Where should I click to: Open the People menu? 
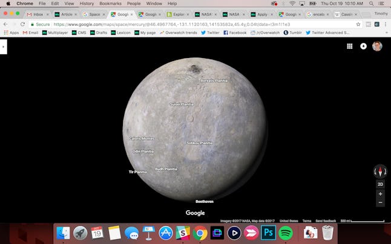(x=134, y=4)
